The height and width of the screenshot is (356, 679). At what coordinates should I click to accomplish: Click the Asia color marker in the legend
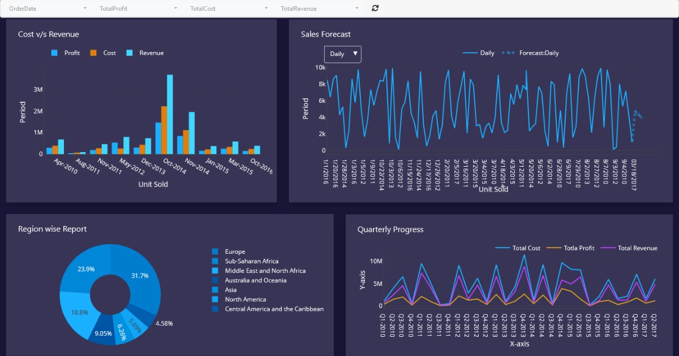click(214, 290)
